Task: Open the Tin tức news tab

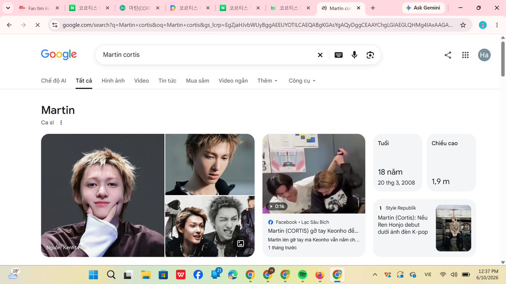Action: pyautogui.click(x=167, y=81)
